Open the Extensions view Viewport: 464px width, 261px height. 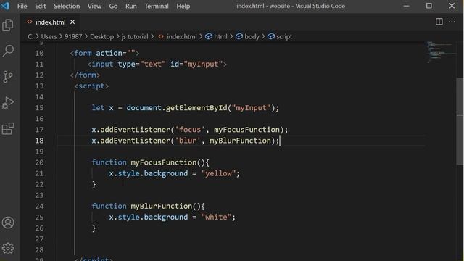coord(8,128)
